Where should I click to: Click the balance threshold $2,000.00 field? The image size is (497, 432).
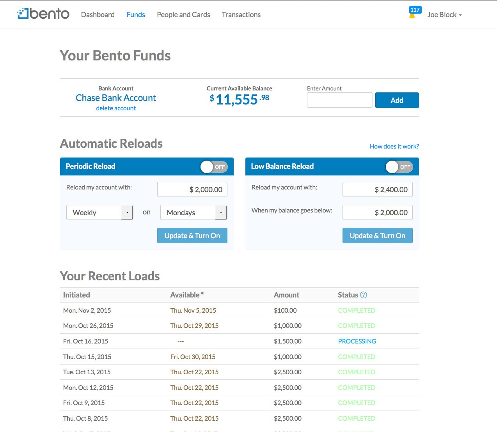(x=378, y=212)
